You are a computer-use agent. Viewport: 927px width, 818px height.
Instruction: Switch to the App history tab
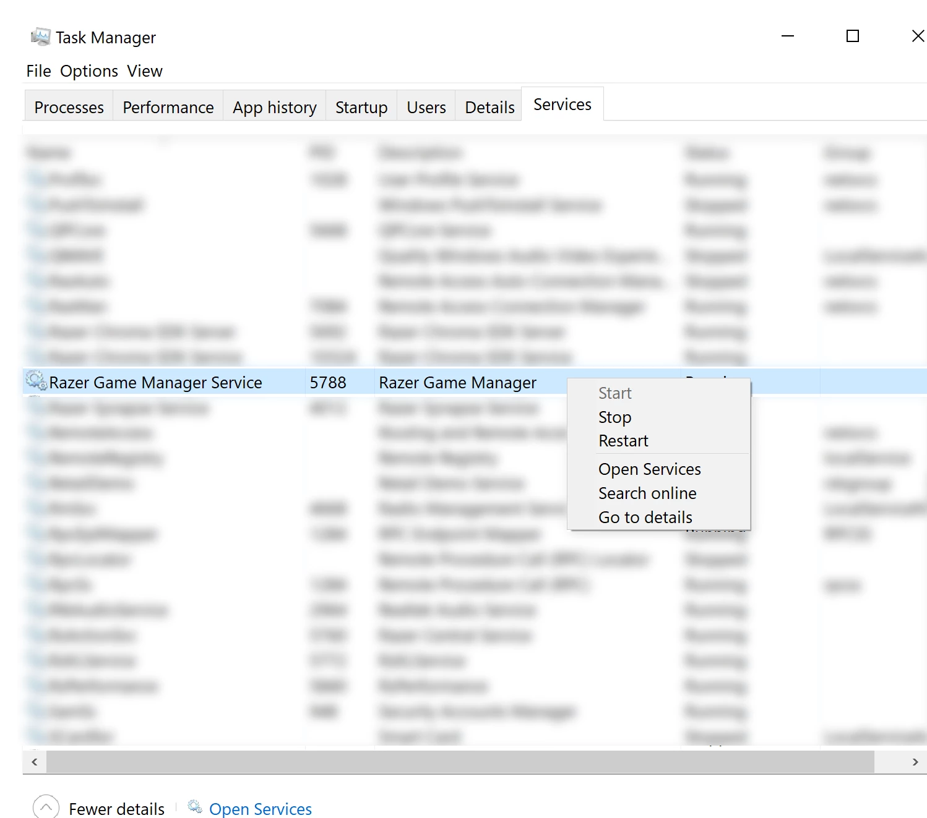[x=274, y=106]
